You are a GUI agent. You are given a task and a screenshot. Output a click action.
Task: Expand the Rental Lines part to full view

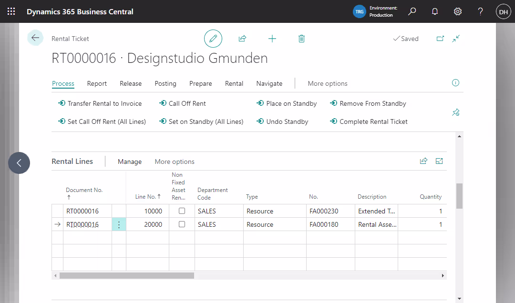[x=439, y=161]
